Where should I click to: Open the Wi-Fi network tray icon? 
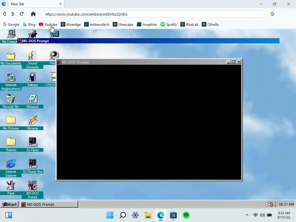256,215
